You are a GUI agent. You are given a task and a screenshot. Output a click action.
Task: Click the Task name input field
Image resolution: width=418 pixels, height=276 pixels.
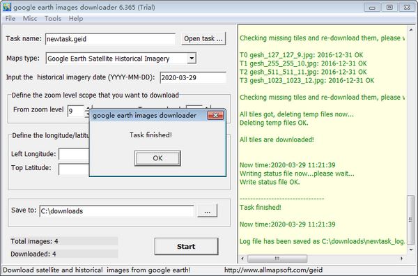click(110, 39)
